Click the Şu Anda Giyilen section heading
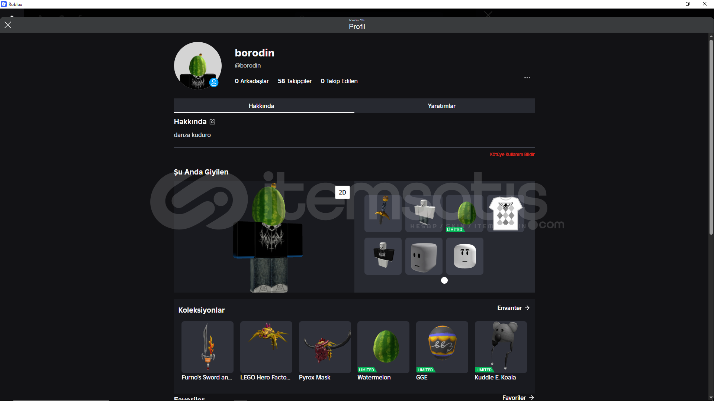This screenshot has height=401, width=714. pyautogui.click(x=201, y=172)
